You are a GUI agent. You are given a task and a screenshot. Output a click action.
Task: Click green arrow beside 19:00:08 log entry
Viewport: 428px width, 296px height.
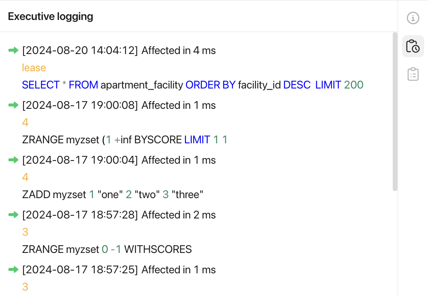(13, 105)
